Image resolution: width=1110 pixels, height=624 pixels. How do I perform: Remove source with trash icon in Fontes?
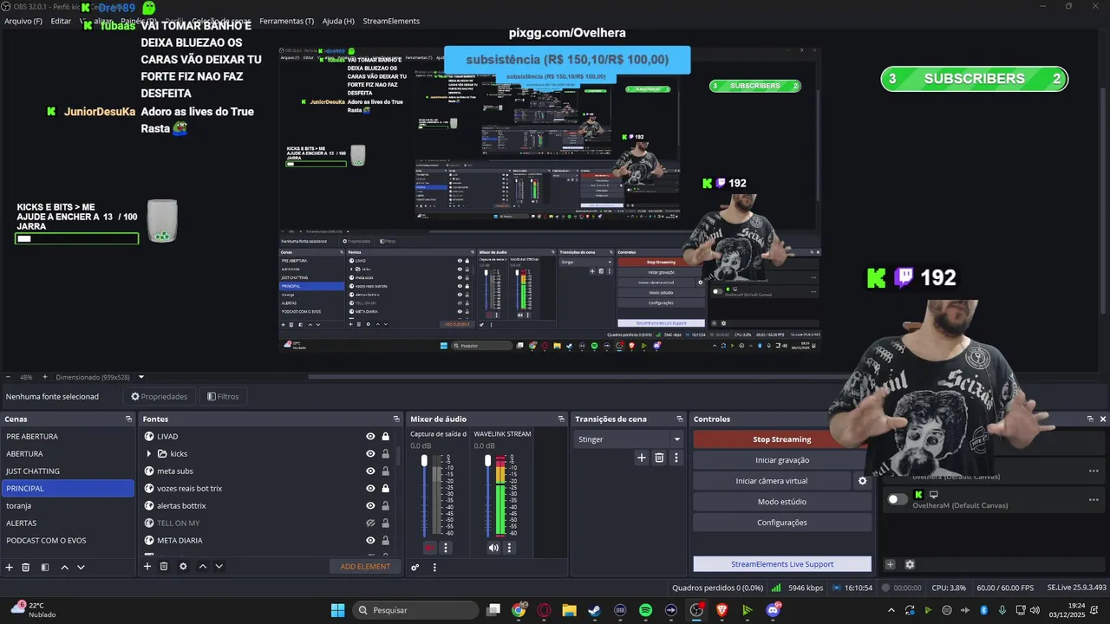point(164,566)
